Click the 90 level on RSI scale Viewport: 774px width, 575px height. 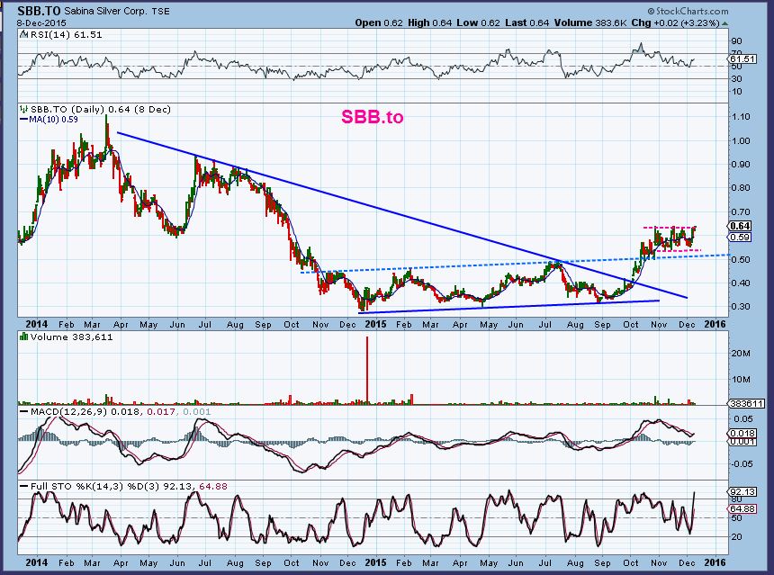pyautogui.click(x=736, y=41)
